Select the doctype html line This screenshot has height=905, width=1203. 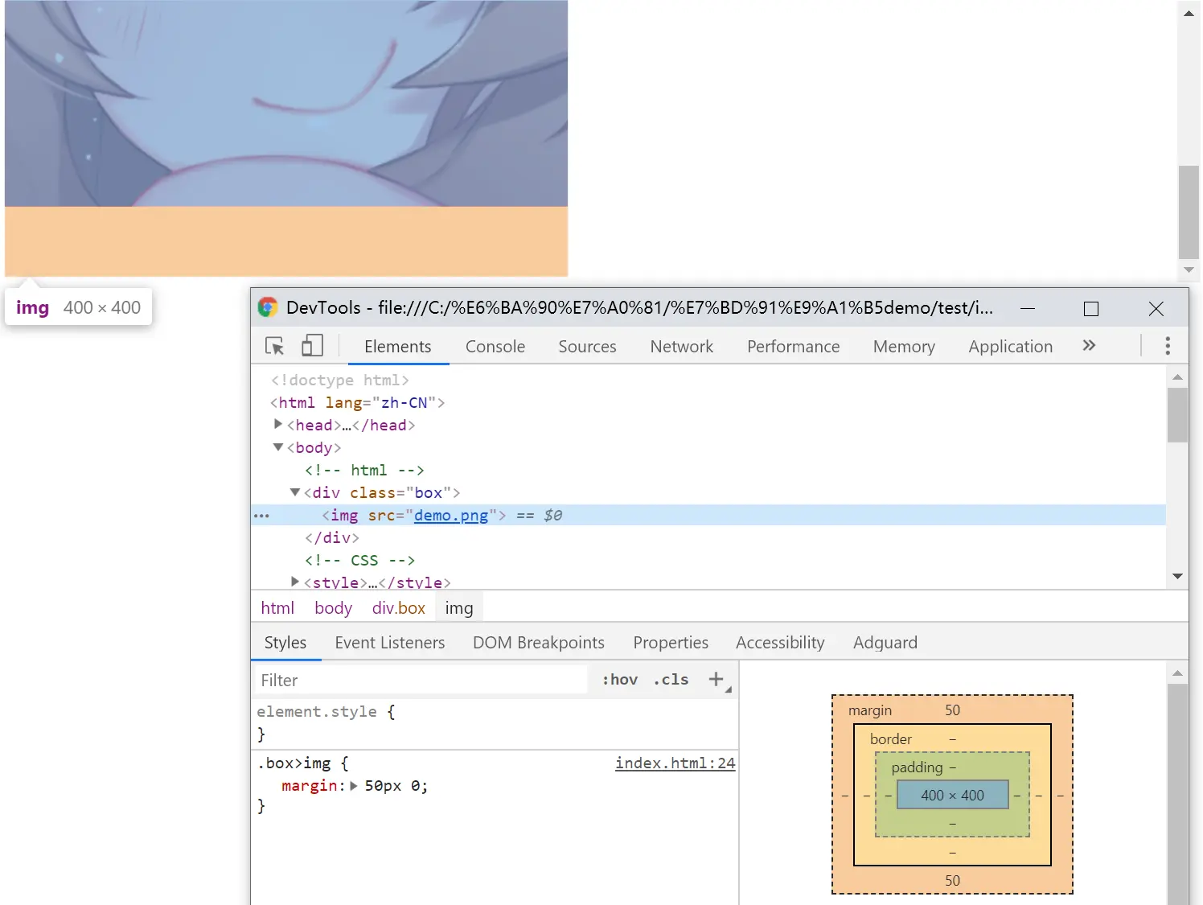[340, 380]
